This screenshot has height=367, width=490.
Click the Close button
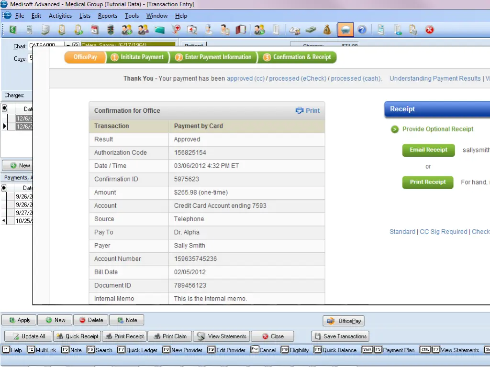(x=272, y=336)
